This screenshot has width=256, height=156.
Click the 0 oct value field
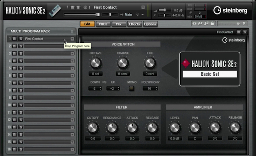tap(96, 74)
